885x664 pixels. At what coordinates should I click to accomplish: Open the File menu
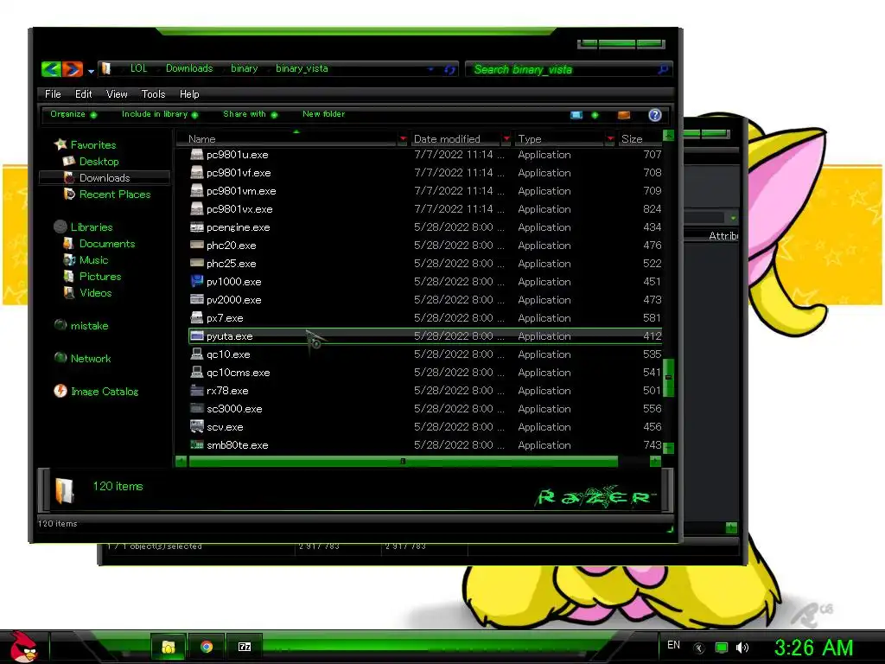tap(53, 94)
